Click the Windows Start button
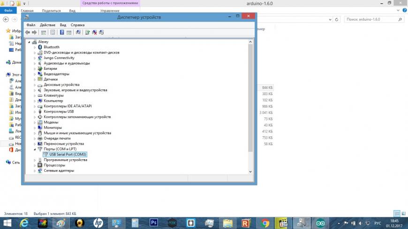The width and height of the screenshot is (408, 229). tap(8, 223)
